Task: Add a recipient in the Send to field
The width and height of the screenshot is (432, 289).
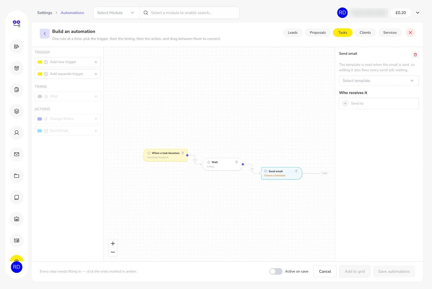Action: (x=379, y=104)
